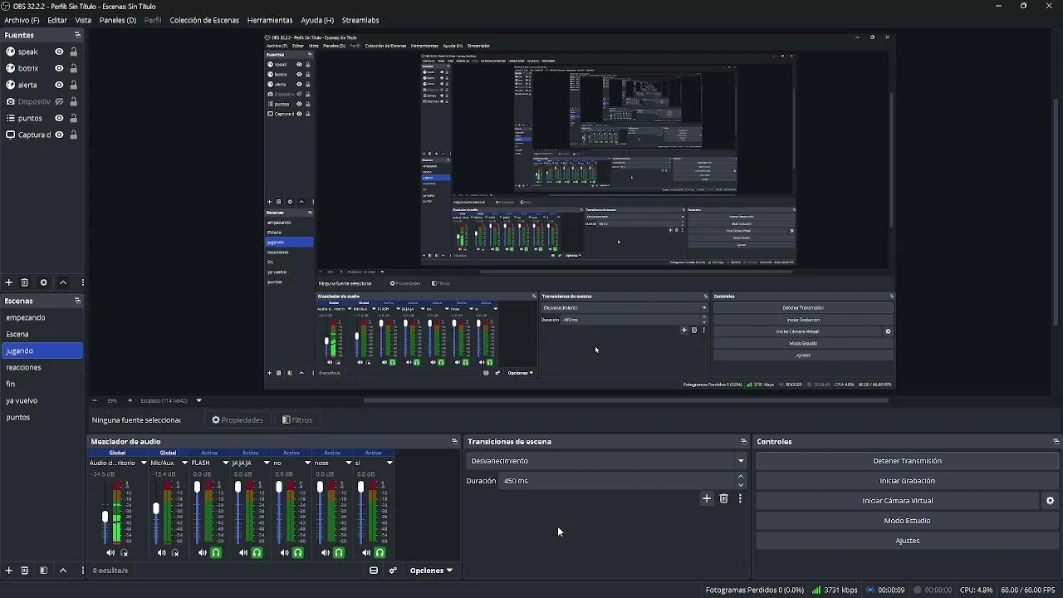This screenshot has height=598, width=1063.
Task: Delete the current scene transition
Action: pos(724,498)
